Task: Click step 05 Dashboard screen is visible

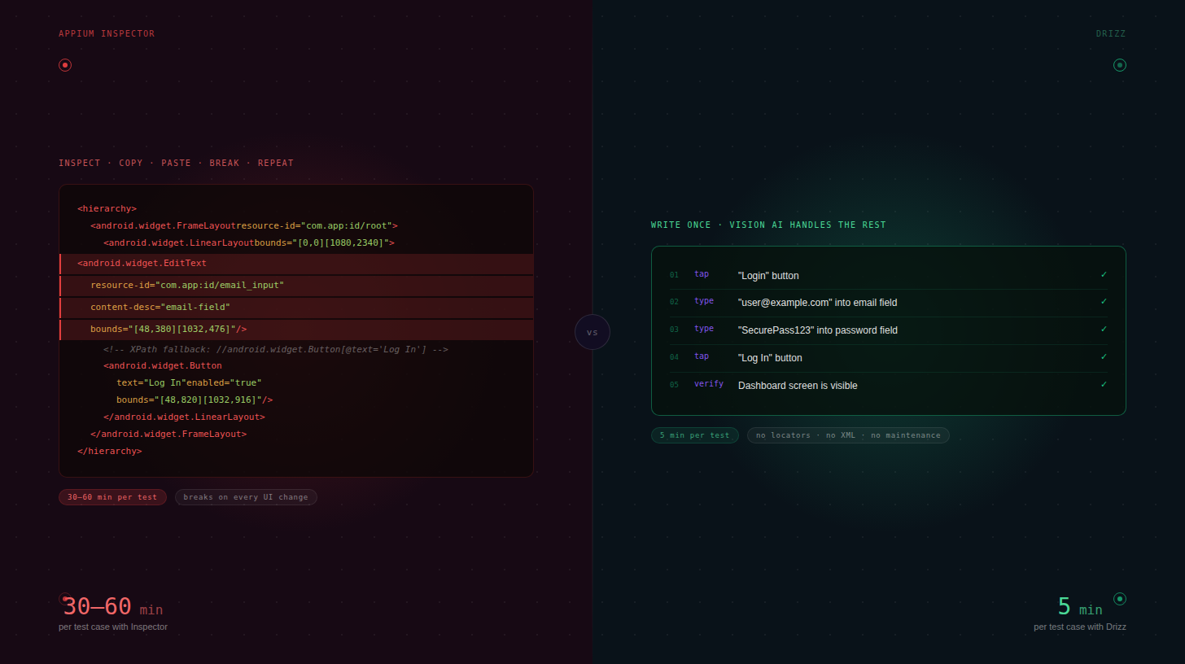Action: [798, 386]
